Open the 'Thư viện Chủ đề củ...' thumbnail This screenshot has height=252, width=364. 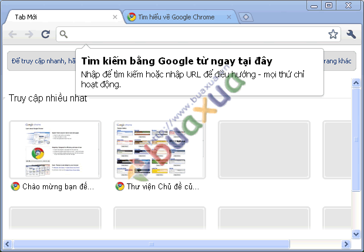click(160, 150)
